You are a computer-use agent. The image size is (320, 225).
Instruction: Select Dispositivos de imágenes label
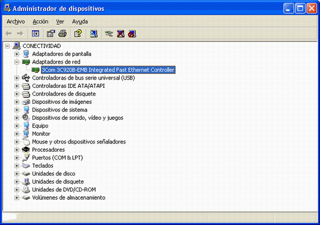[x=62, y=102]
